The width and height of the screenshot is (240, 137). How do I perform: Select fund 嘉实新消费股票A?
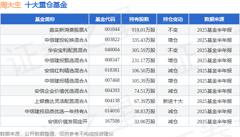click(68, 30)
